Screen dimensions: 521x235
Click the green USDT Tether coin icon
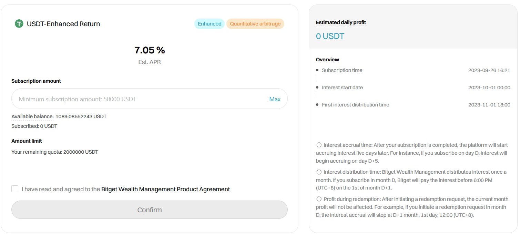click(x=19, y=24)
